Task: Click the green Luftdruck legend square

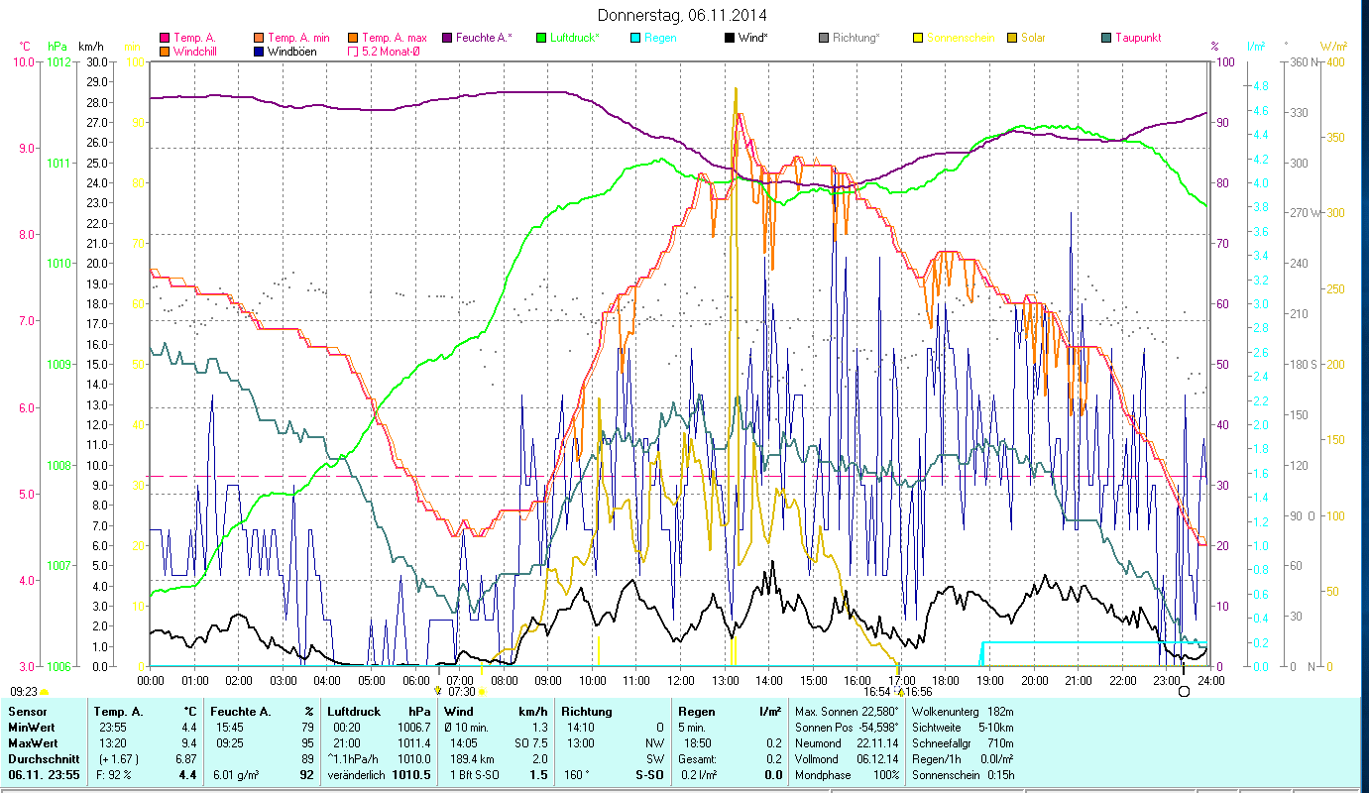Action: coord(540,38)
